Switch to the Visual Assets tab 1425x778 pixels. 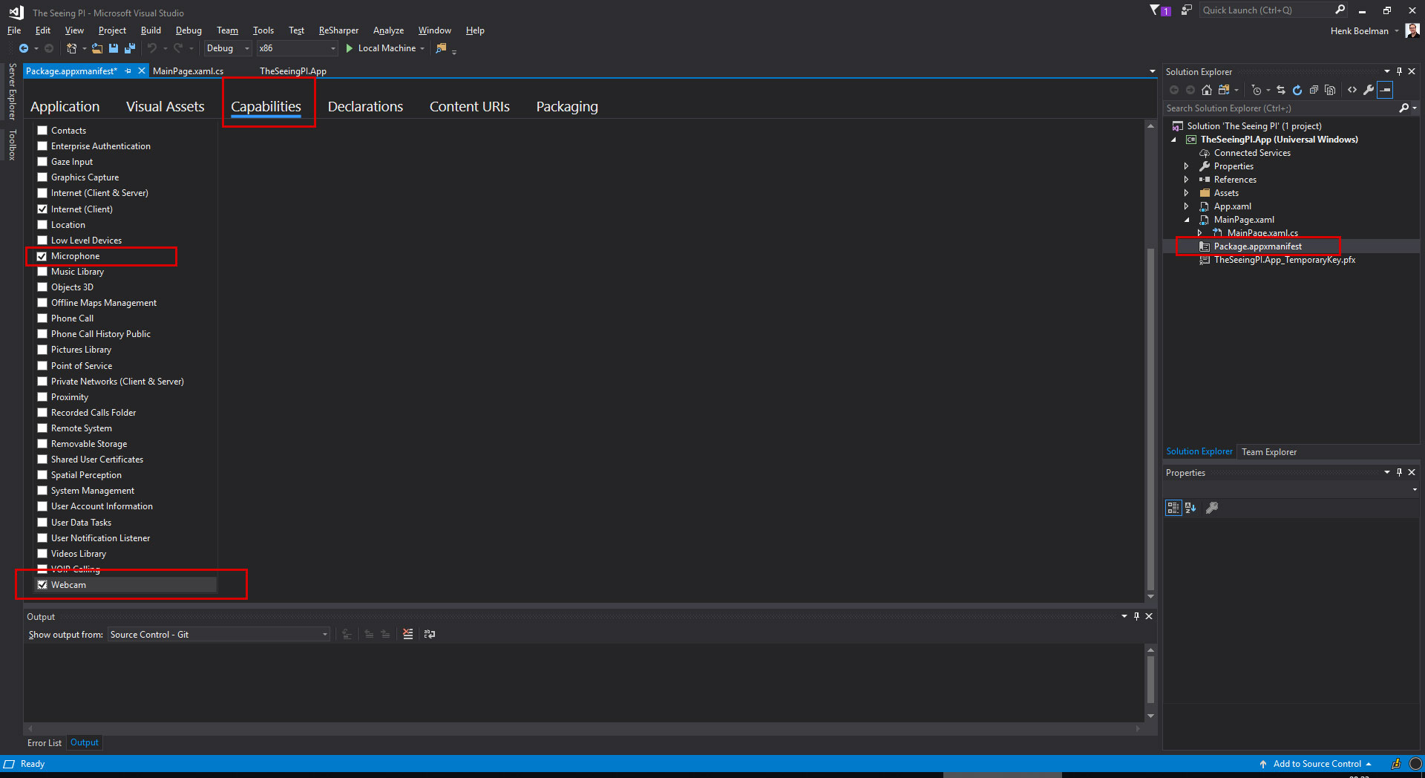click(x=165, y=107)
